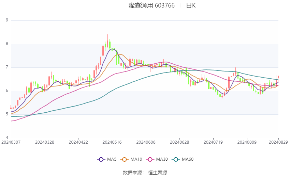The width and height of the screenshot is (290, 176).
Task: Click the y-axis value 7
Action: tap(7, 67)
